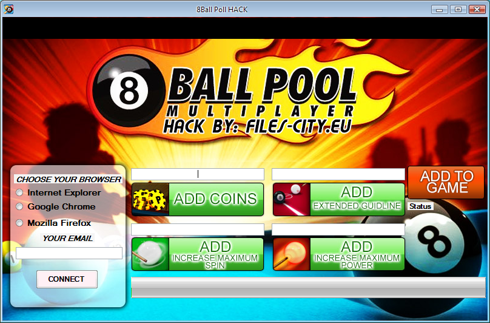The height and width of the screenshot is (323, 490).
Task: Choose Mozilla Firefox radio button
Action: (19, 223)
